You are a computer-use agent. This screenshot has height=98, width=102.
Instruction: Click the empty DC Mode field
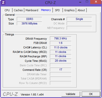79,23
